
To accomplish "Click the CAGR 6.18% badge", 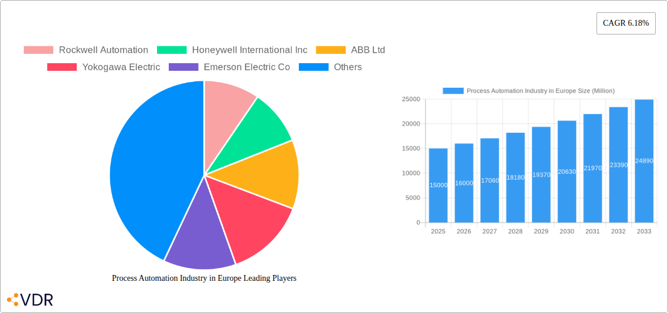I will coord(626,23).
